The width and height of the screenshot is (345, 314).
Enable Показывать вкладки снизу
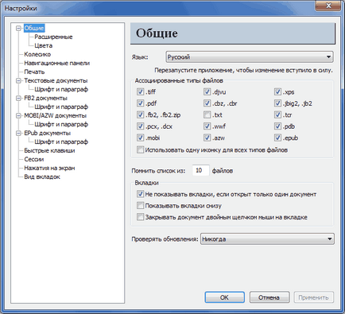coord(140,206)
